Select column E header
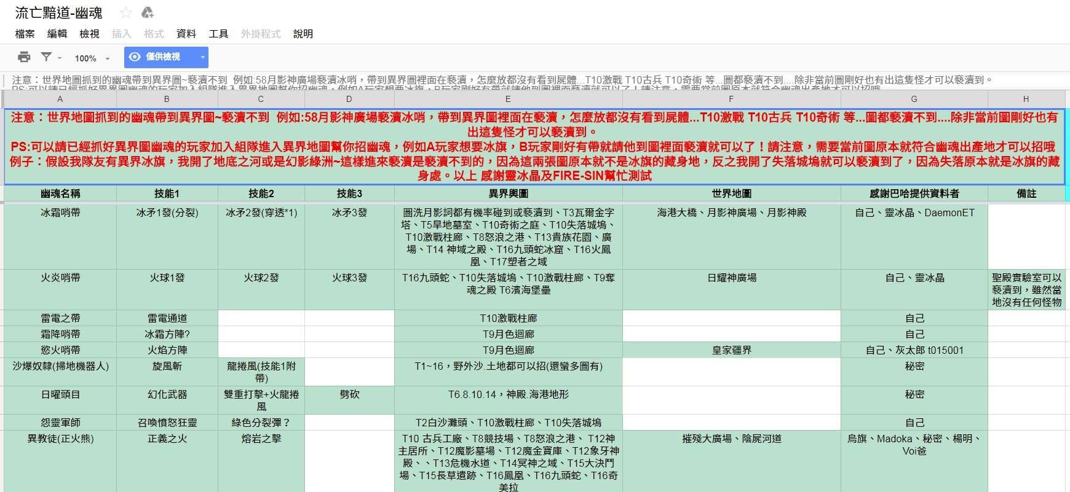This screenshot has width=1070, height=492. click(x=509, y=99)
